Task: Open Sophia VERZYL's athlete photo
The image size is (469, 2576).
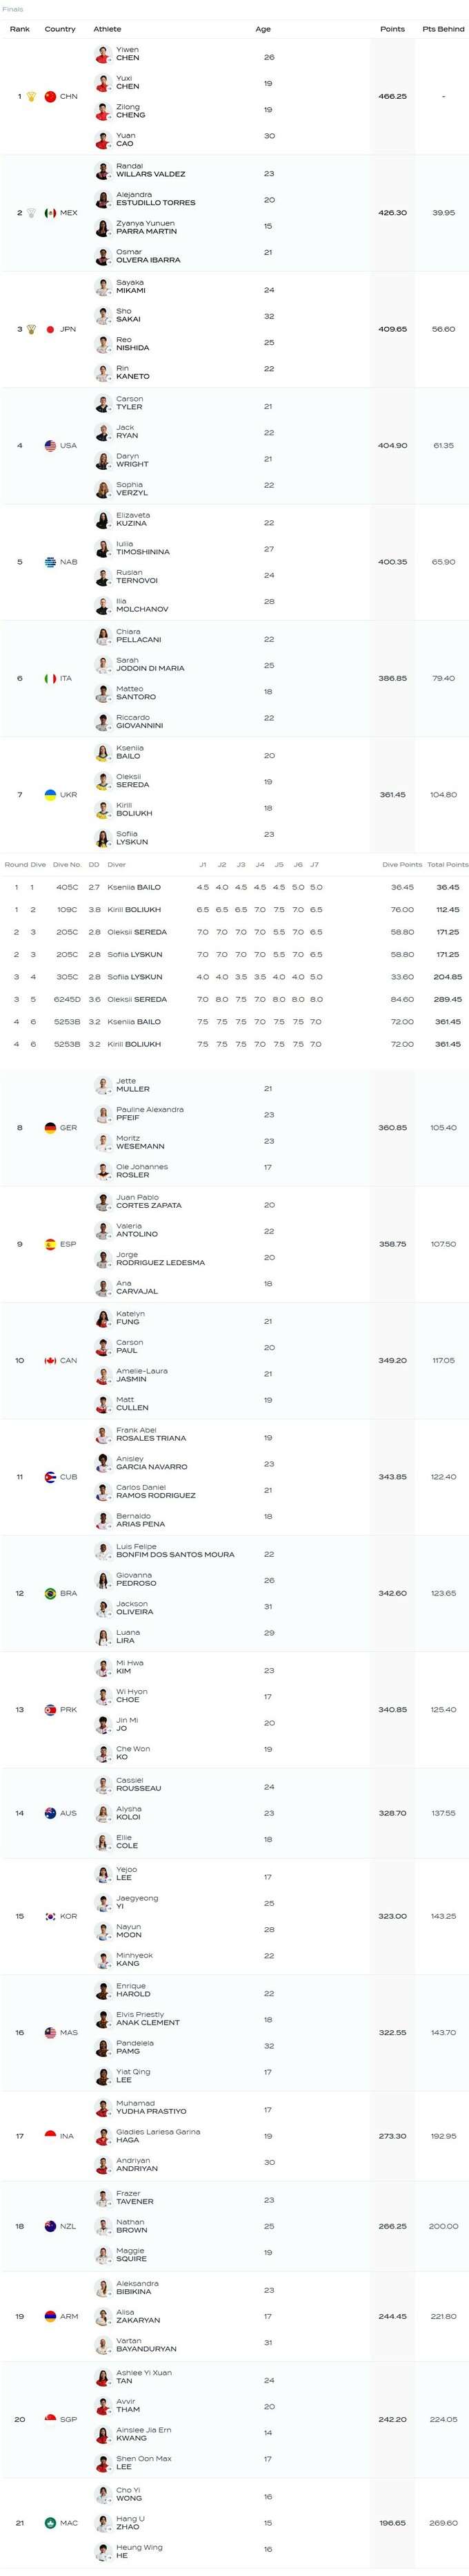Action: click(103, 489)
